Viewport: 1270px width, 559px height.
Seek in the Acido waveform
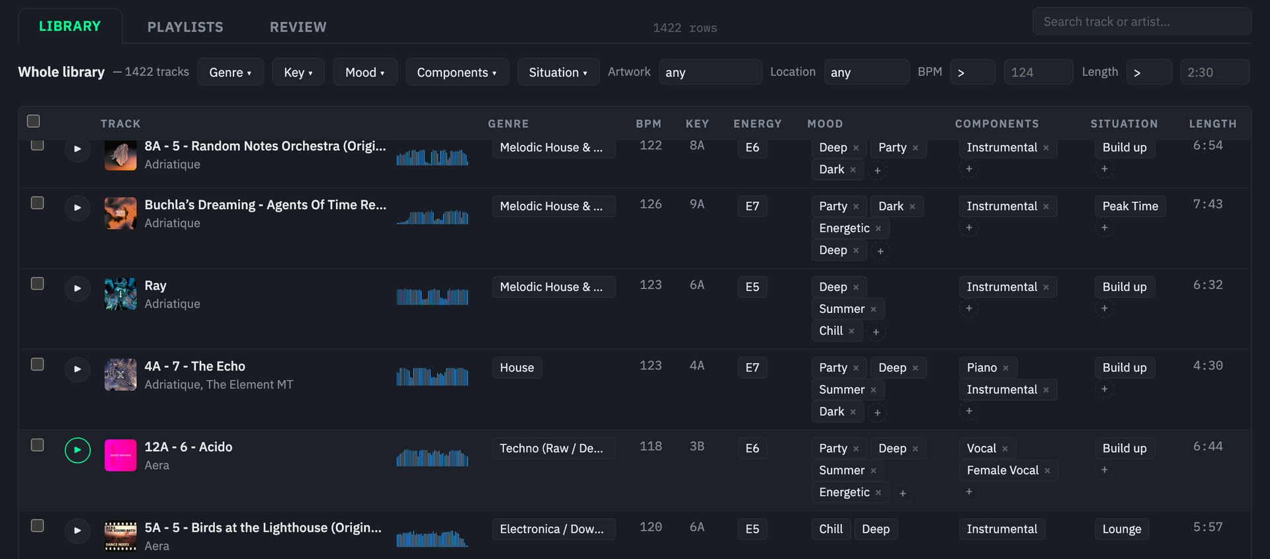point(433,458)
